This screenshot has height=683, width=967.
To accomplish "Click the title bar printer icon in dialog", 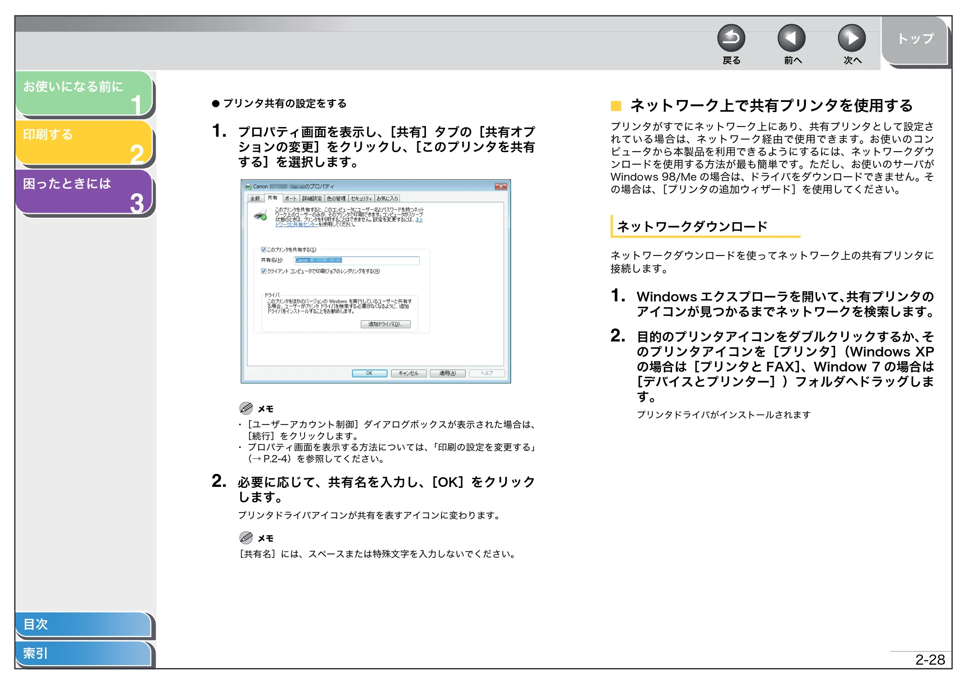I will [x=249, y=186].
